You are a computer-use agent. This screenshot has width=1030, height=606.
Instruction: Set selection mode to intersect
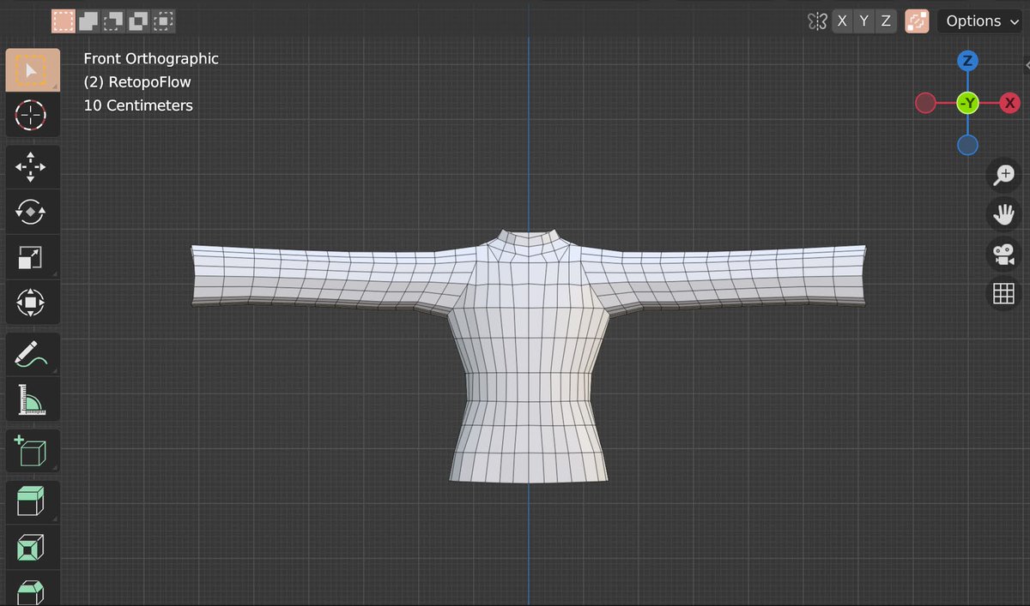click(x=163, y=21)
